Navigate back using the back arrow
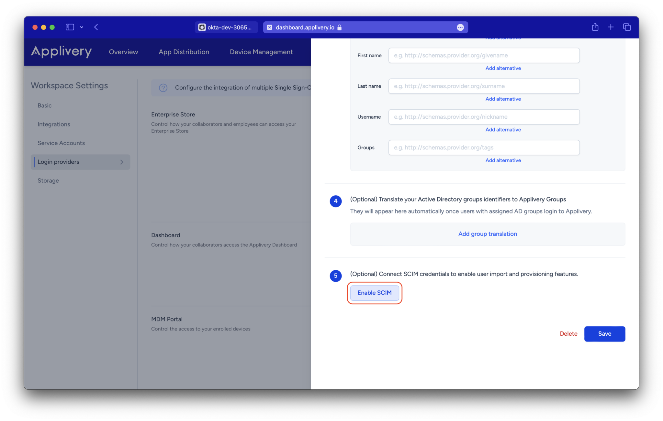This screenshot has width=663, height=421. (96, 27)
